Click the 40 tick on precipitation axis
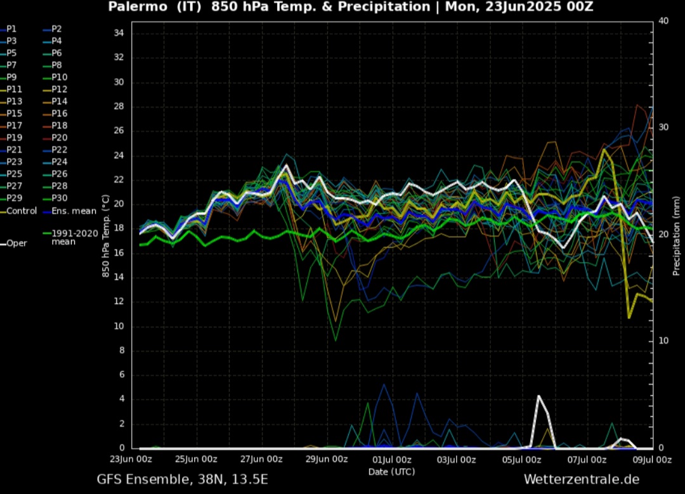This screenshot has width=685, height=494. click(x=663, y=21)
